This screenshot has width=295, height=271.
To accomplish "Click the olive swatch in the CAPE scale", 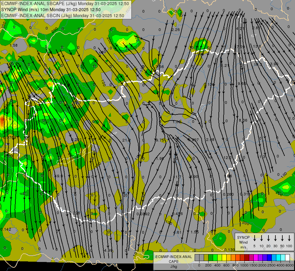I will (x=206, y=257).
